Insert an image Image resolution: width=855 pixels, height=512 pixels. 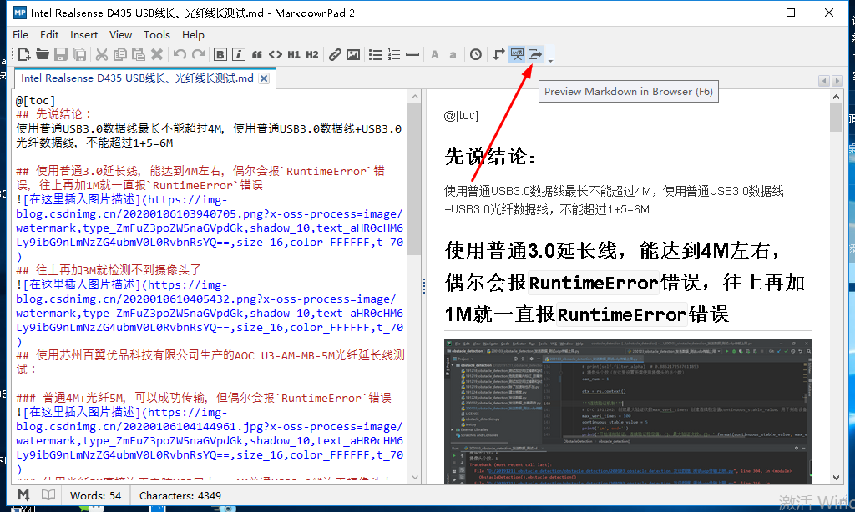pos(354,54)
